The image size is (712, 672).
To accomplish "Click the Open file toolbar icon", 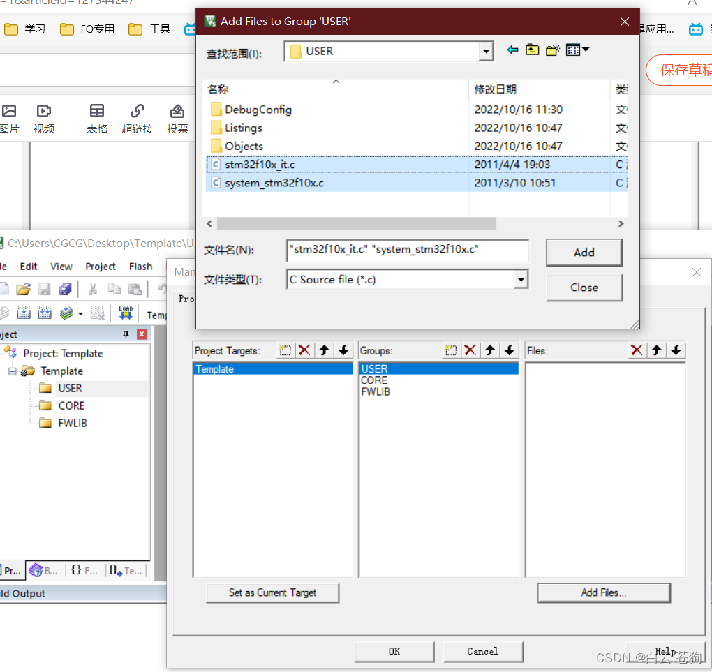I will click(24, 289).
